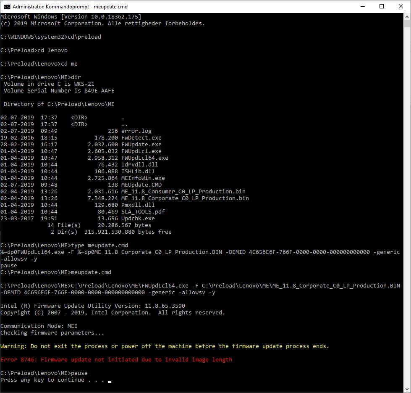Viewport: 411px width, 393px height.
Task: Click the error.log entry in the listing
Action: pyautogui.click(x=136, y=131)
